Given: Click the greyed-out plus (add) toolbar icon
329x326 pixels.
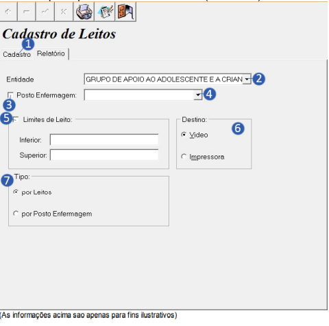Looking at the screenshot, I should [x=8, y=12].
